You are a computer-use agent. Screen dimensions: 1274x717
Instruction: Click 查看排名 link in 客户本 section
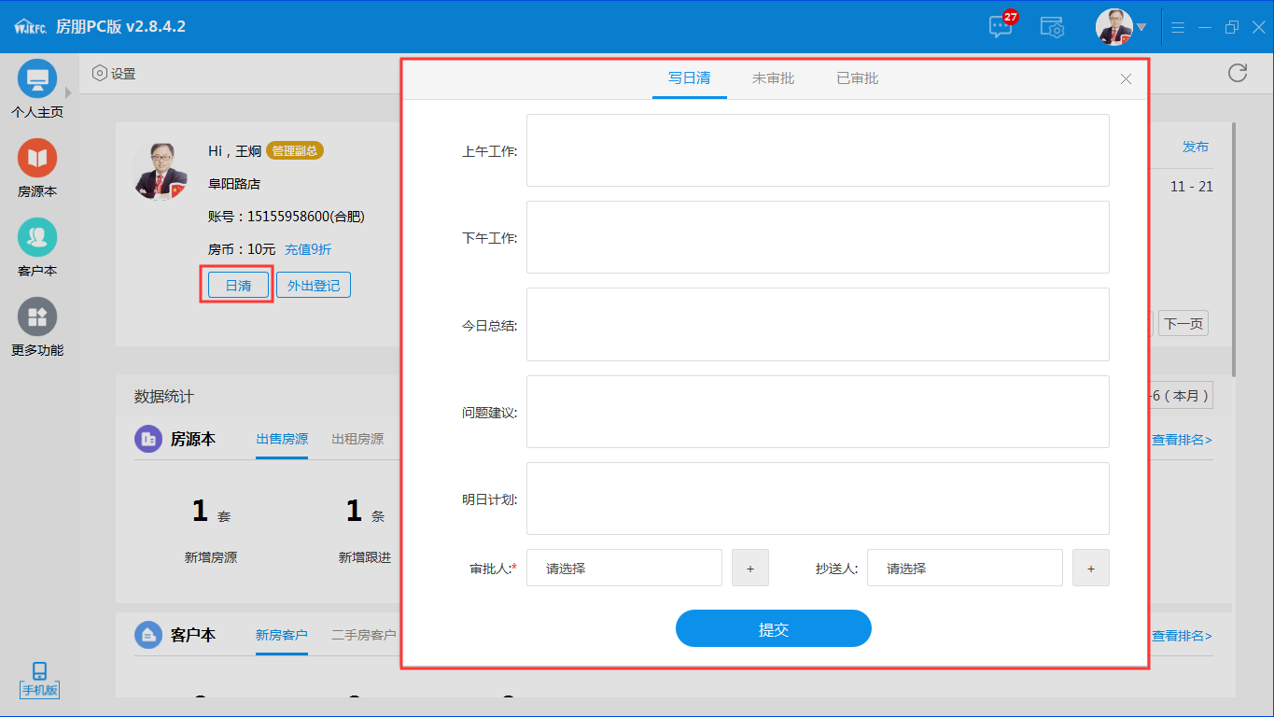(x=1182, y=636)
